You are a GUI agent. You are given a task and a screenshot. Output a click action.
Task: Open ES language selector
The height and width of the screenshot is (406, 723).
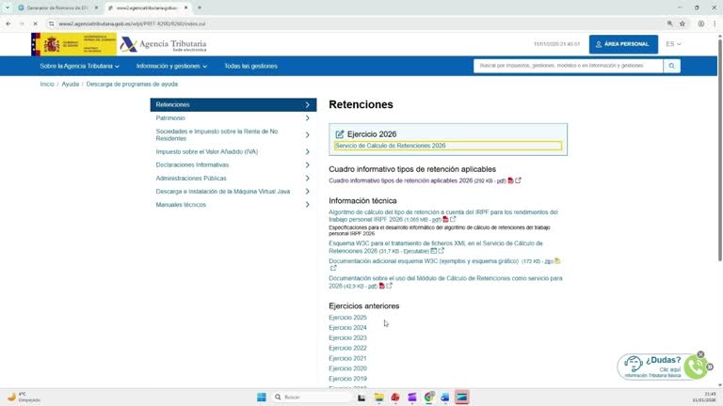pos(673,44)
